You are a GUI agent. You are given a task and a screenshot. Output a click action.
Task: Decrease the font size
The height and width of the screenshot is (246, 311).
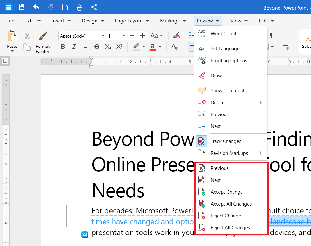point(132,36)
